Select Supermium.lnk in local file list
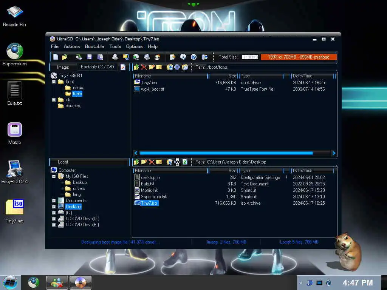387x290 pixels. (154, 197)
